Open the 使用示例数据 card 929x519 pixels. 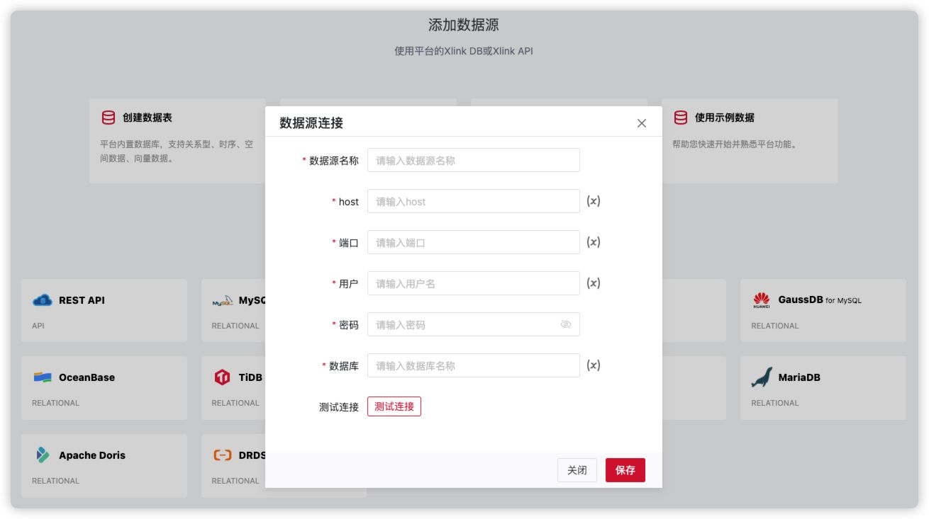click(748, 141)
